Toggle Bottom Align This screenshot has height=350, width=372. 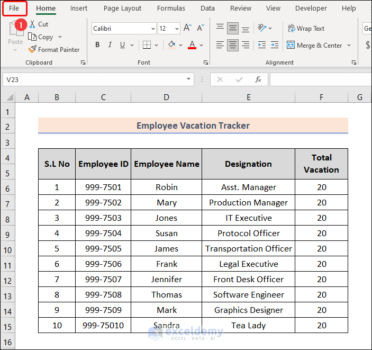pos(246,29)
